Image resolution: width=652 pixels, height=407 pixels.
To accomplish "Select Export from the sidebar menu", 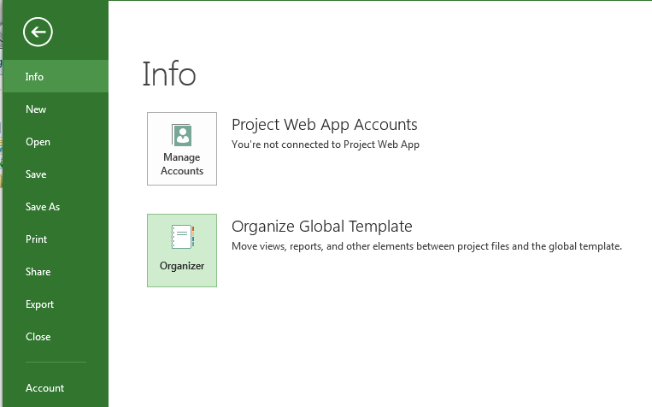I will (x=39, y=304).
